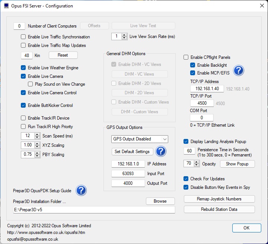
Task: Close the Configuration dialog window
Action: [x=262, y=6]
